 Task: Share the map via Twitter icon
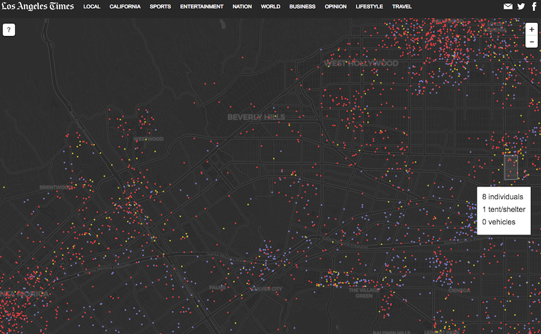click(x=521, y=7)
